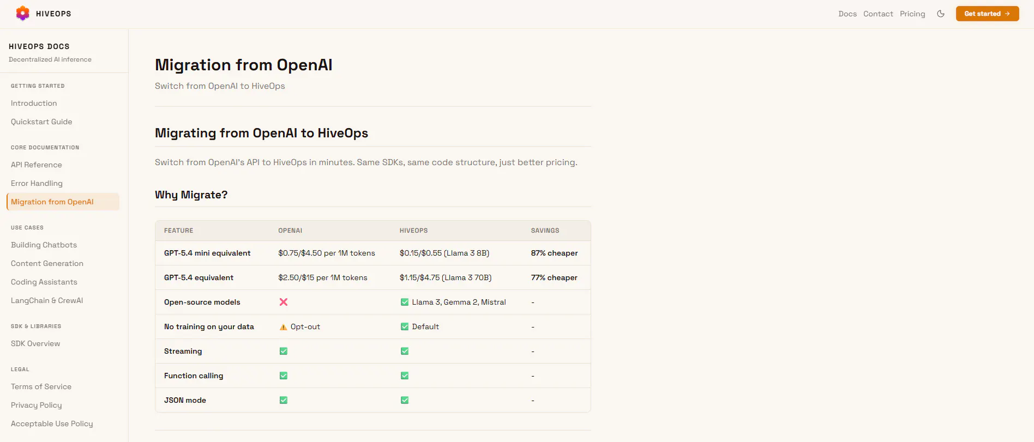Click HiveOps check mark in JSON mode row
This screenshot has height=442, width=1034.
coord(405,400)
